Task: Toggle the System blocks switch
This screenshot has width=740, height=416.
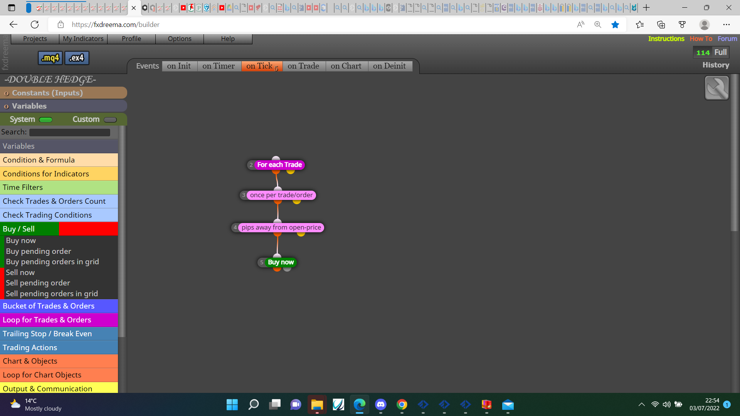Action: [x=45, y=119]
